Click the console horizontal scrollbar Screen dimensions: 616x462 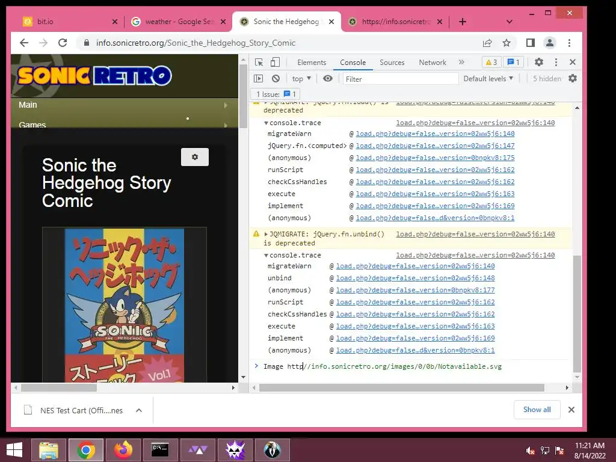(401, 388)
